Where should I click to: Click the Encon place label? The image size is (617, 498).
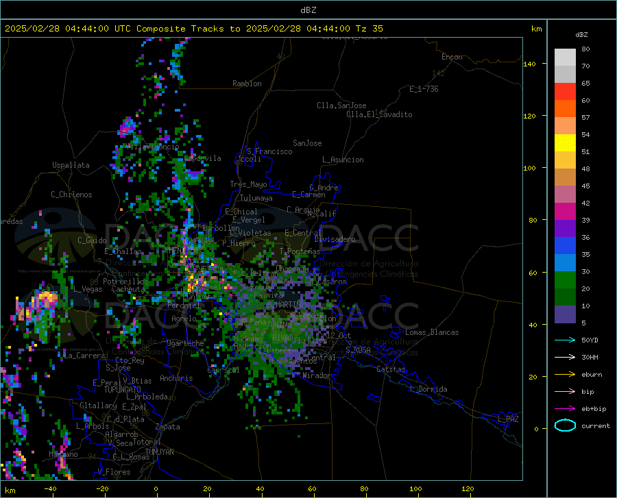pyautogui.click(x=452, y=57)
